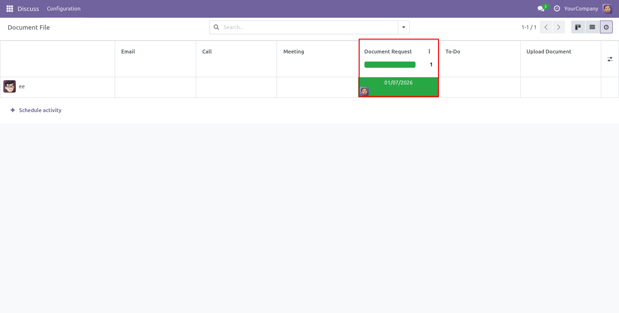619x313 pixels.
Task: Switch to list view
Action: coord(592,27)
